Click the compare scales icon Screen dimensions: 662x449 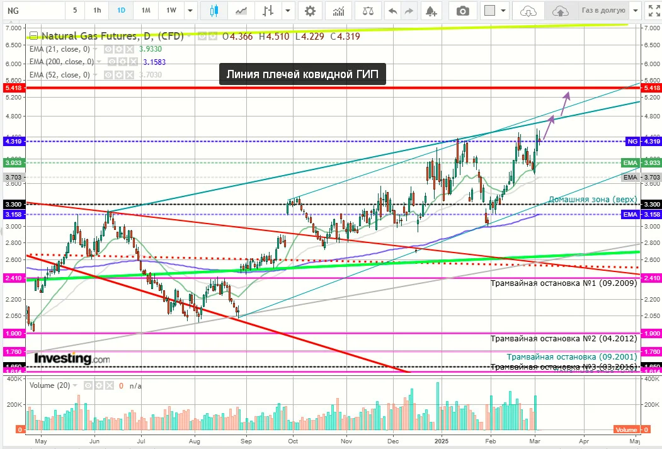coord(368,11)
